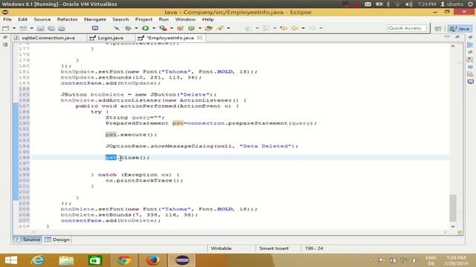Click the bottom right sidebar console icon

point(470,82)
